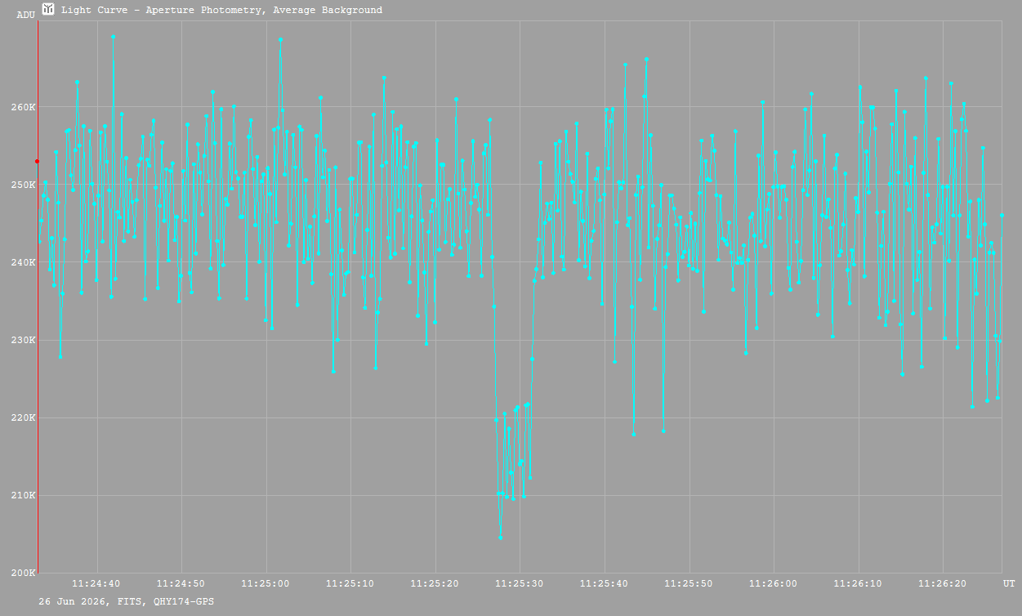Click the lowest data point in the occultation dip

[500, 538]
